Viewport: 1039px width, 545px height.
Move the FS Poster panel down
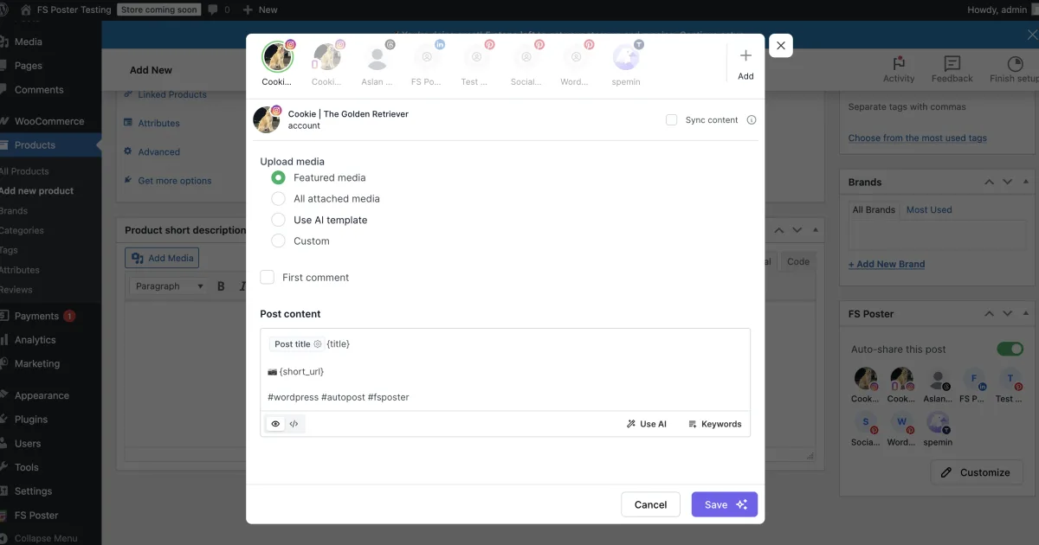1007,313
